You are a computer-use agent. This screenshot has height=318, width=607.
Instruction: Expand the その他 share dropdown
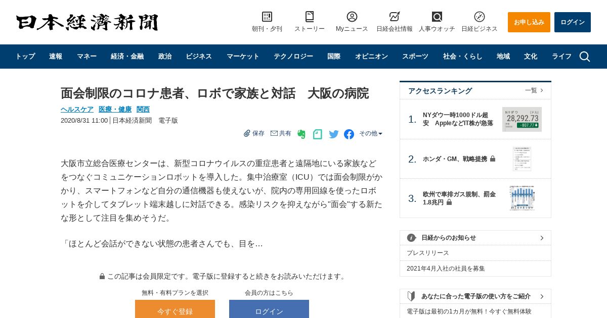[371, 133]
